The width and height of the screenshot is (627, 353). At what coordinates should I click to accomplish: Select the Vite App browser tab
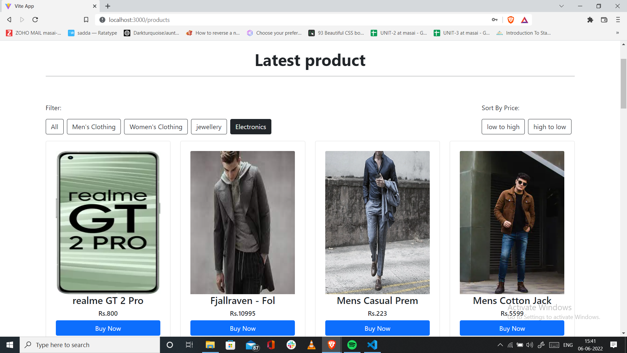point(49,6)
